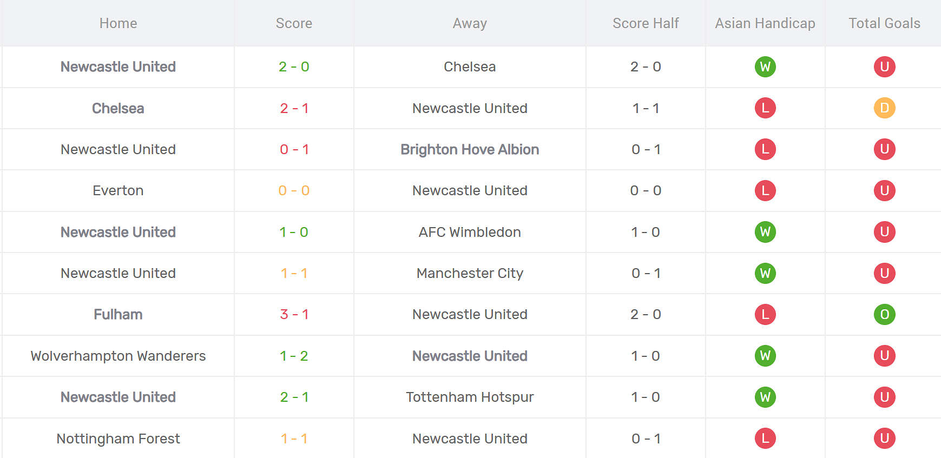Click the Score Half column header
941x458 pixels.
(x=646, y=23)
